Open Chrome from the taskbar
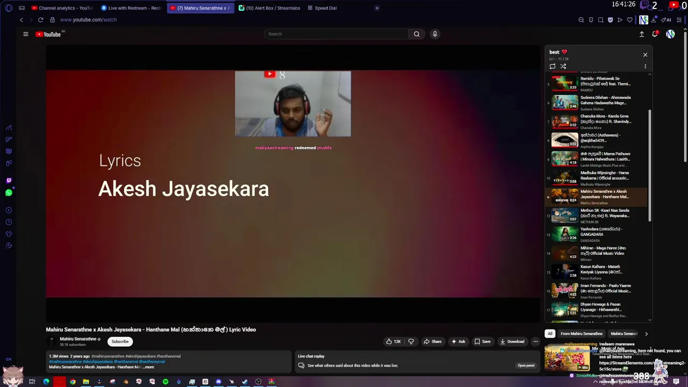This screenshot has height=387, width=688. pyautogui.click(x=73, y=382)
